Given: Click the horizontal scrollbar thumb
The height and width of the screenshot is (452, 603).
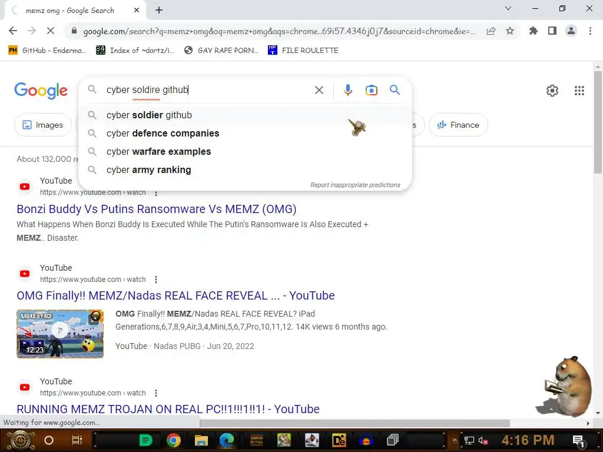Looking at the screenshot, I should pos(354,423).
